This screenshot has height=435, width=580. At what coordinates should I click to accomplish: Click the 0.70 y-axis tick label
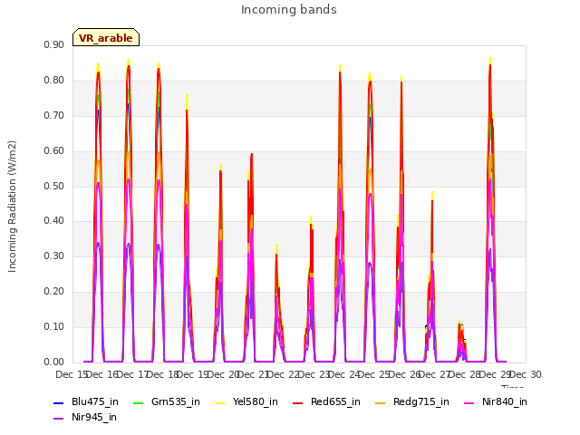(53, 115)
